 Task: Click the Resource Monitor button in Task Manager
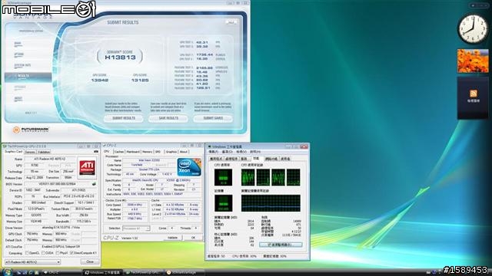[x=281, y=245]
